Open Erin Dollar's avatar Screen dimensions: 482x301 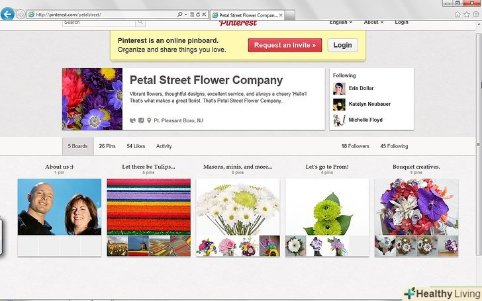tap(339, 89)
